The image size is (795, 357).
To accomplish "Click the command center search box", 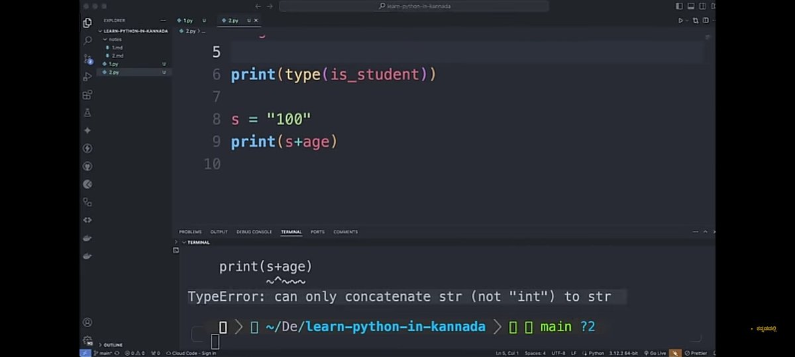I will pos(413,6).
